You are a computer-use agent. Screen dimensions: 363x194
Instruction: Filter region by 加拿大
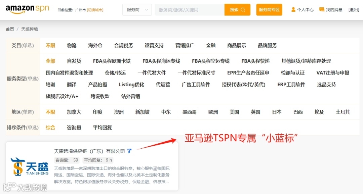[x=74, y=112]
